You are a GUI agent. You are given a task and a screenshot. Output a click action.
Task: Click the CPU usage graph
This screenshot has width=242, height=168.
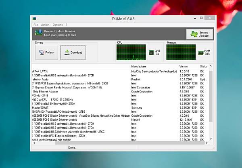pos(131,52)
